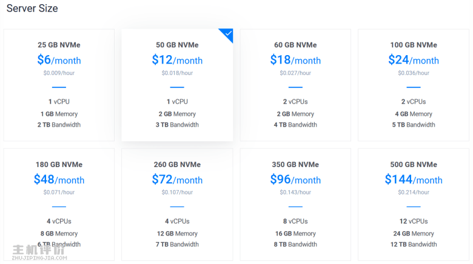473x264 pixels.
Task: Click 4 TB Bandwidth in $18 plan
Action: click(295, 125)
